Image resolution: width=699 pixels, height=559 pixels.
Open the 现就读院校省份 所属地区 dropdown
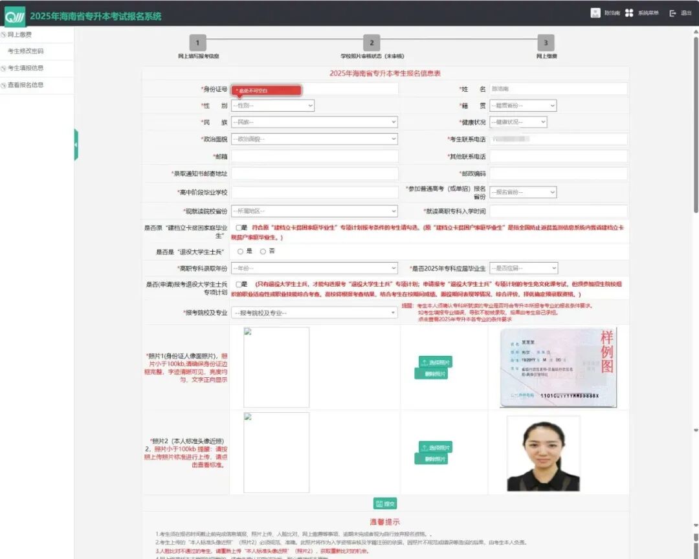(315, 211)
